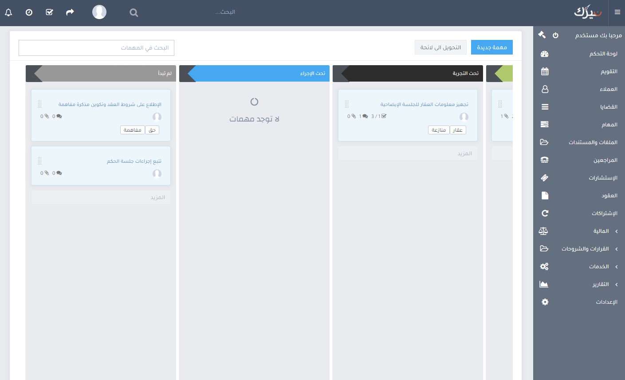Image resolution: width=625 pixels, height=380 pixels.
Task: Click the مهمة جديدة button
Action: coord(491,47)
